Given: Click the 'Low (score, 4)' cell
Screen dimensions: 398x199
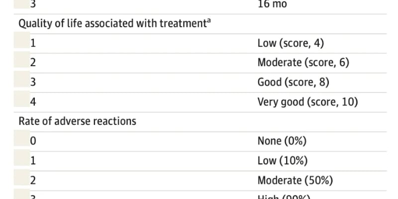Looking at the screenshot, I should 291,43.
